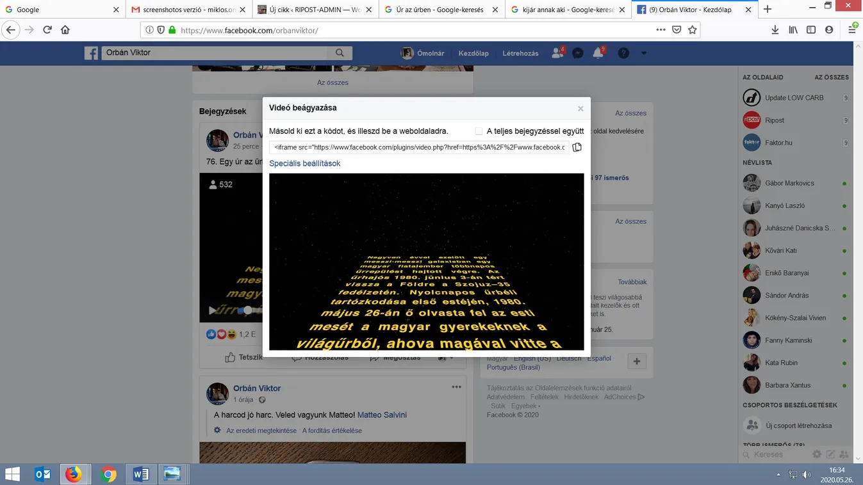Open Facebook friend requests icon
Image resolution: width=863 pixels, height=485 pixels.
pos(557,53)
